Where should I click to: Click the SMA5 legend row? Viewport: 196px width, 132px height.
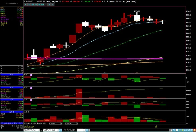click(x=12, y=8)
